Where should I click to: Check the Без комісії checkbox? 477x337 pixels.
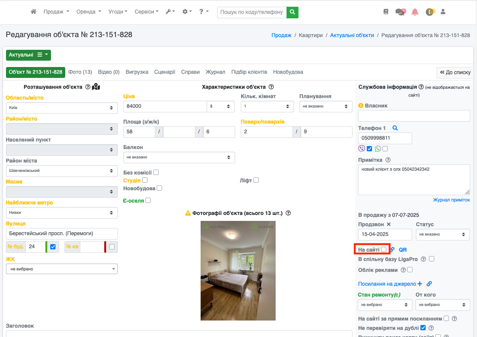pyautogui.click(x=156, y=172)
